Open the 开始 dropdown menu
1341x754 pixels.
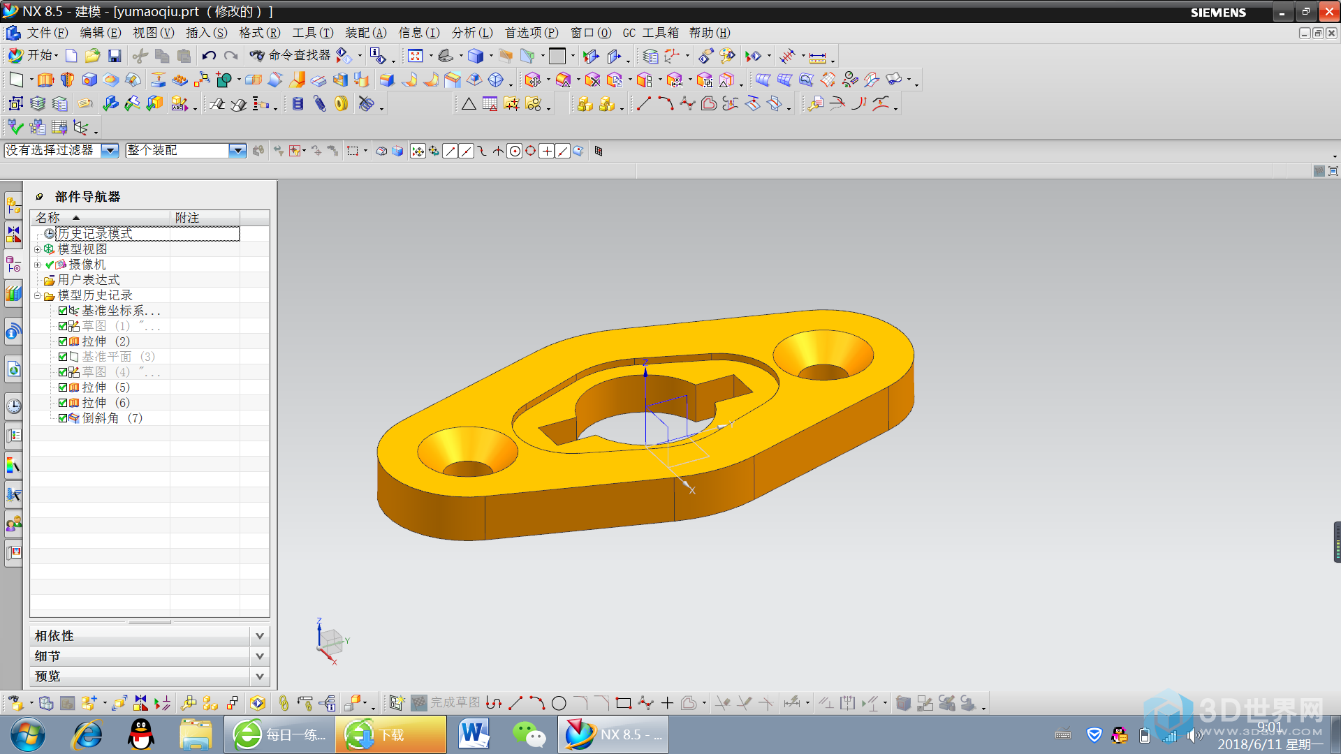point(32,55)
